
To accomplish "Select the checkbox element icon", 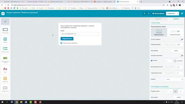I will click(5, 39).
